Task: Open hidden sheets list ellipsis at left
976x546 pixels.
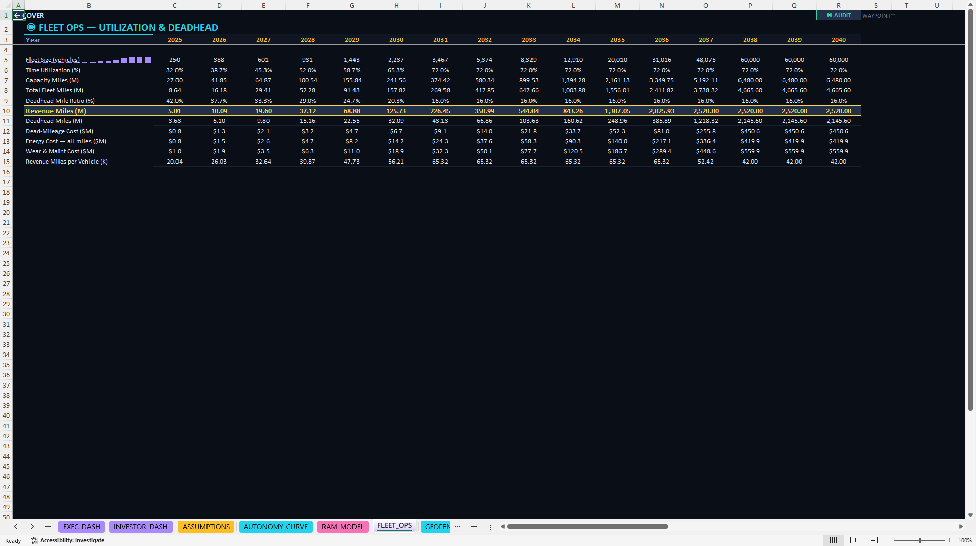Action: [48, 527]
